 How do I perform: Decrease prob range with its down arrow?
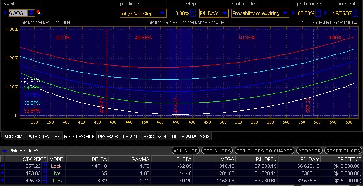319,15
